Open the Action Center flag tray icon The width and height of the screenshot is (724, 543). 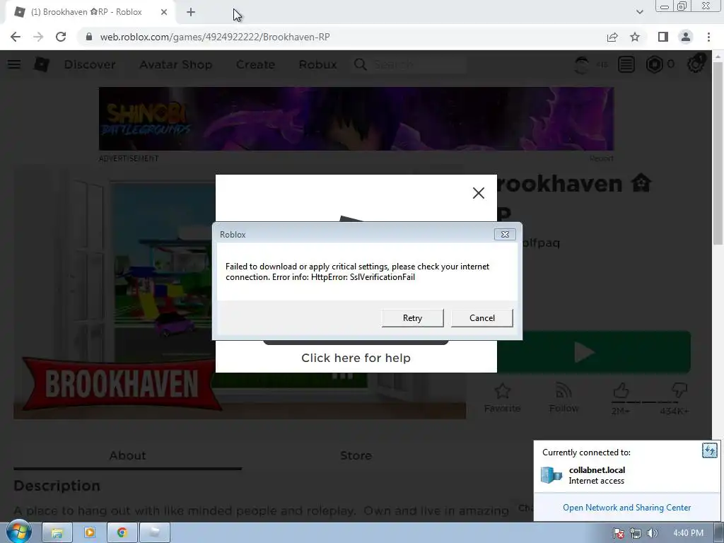click(x=619, y=533)
